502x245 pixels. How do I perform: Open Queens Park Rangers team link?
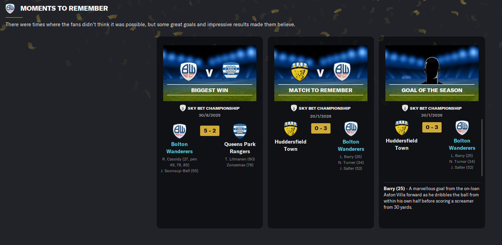(x=240, y=148)
